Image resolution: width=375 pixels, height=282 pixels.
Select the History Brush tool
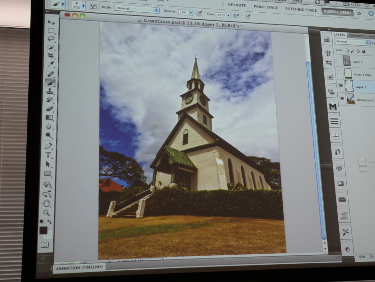click(x=49, y=100)
